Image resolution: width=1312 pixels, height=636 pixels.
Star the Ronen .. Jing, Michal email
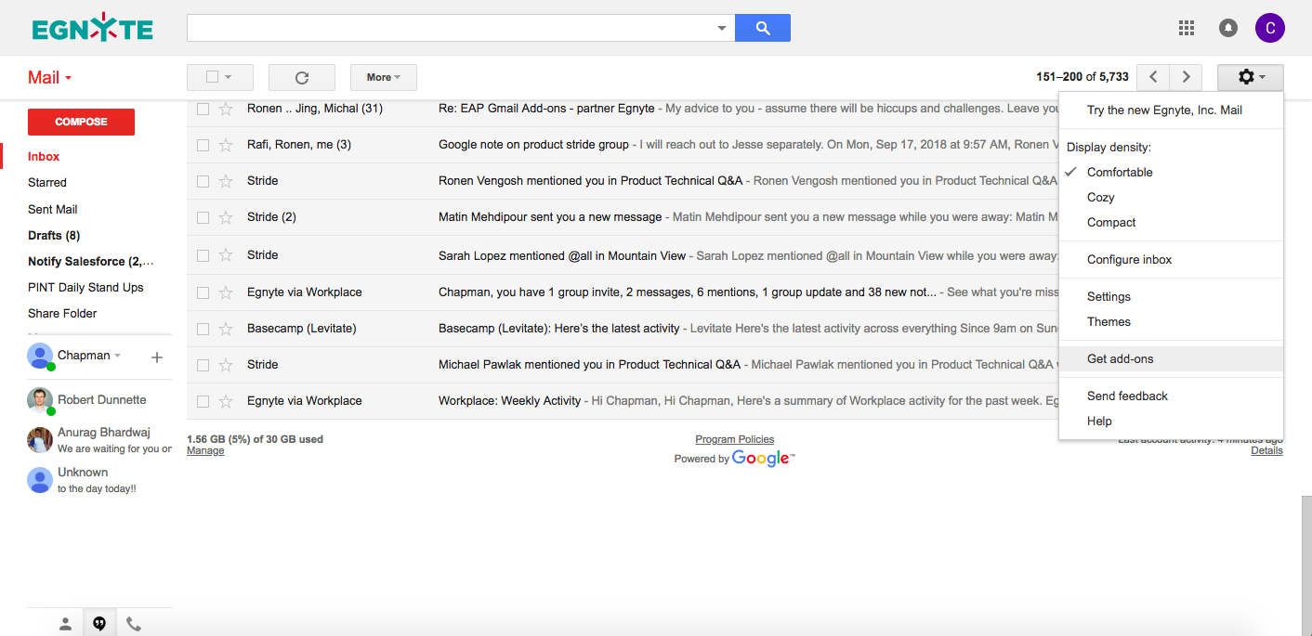point(225,109)
